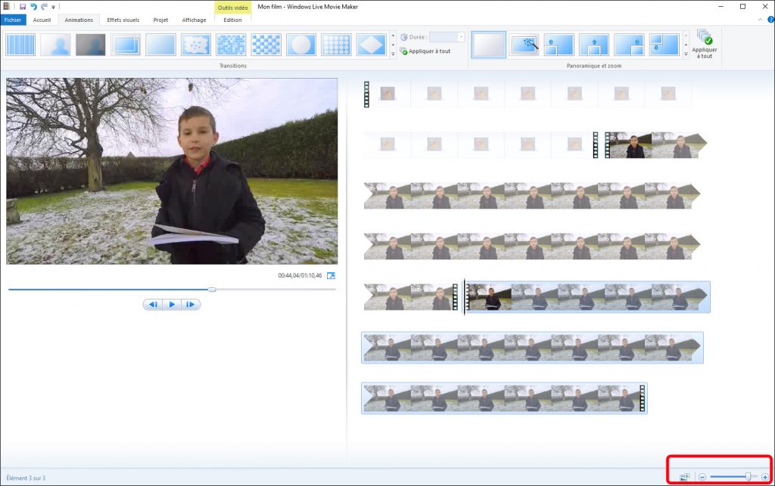
Task: Open the Movie Maker application icon menu
Action: click(6, 6)
